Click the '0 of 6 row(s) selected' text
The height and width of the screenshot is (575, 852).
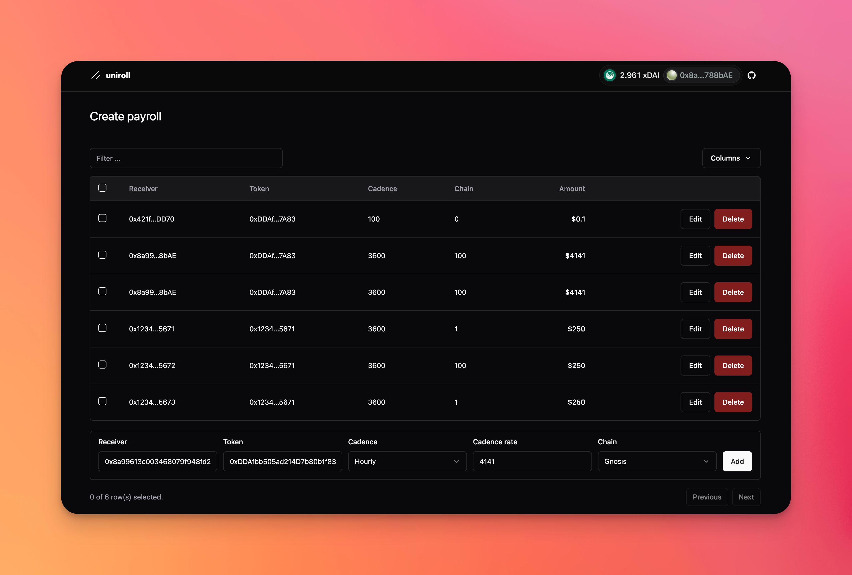(126, 497)
